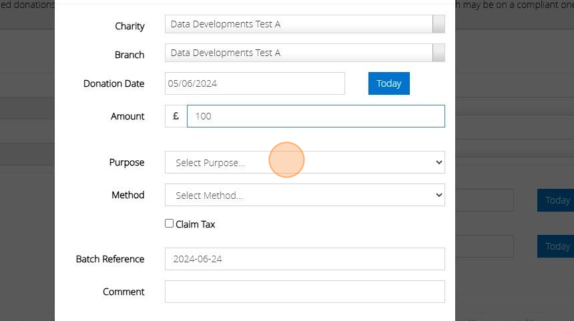Click the Batch Reference label

point(110,259)
